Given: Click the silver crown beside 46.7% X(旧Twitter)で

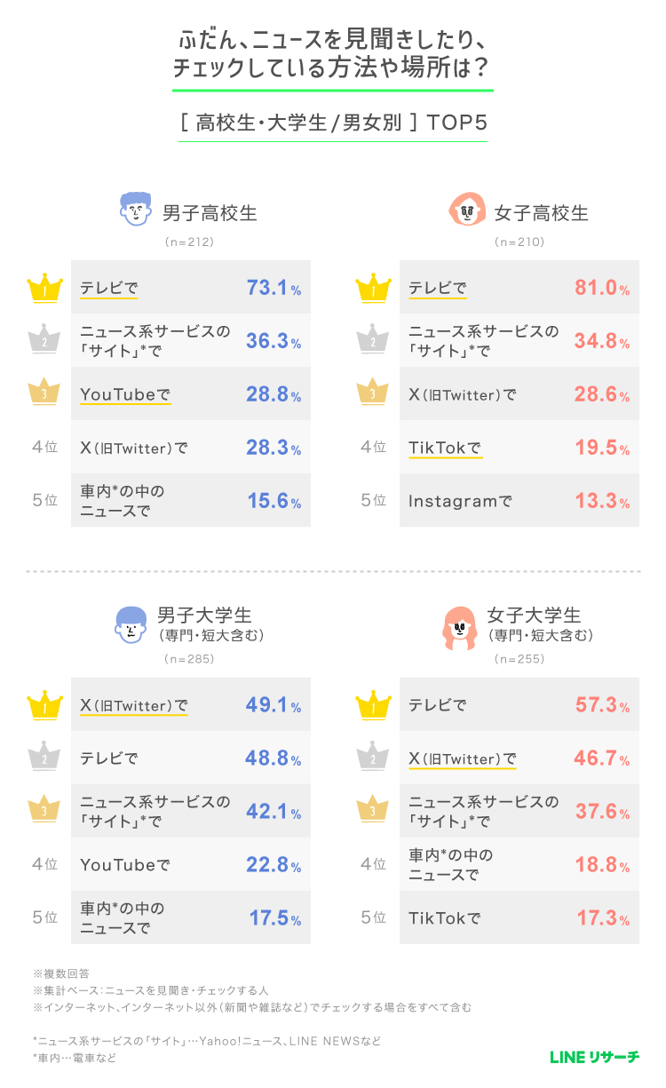Looking at the screenshot, I should [x=373, y=758].
